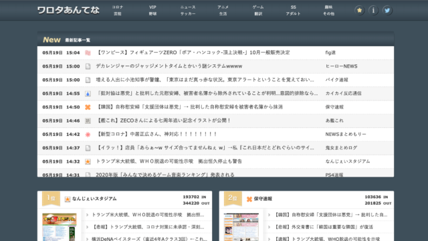Open ゲーム category in navigation
Viewport: 428px width, 241px height.
(258, 7)
